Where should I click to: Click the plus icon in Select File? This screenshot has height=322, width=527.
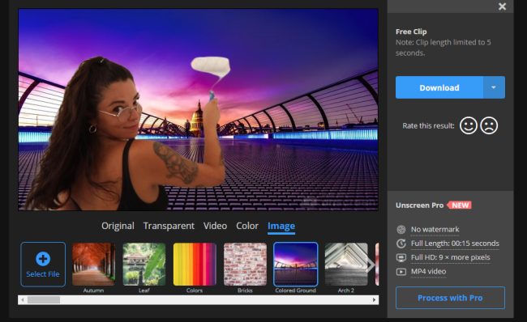(43, 259)
